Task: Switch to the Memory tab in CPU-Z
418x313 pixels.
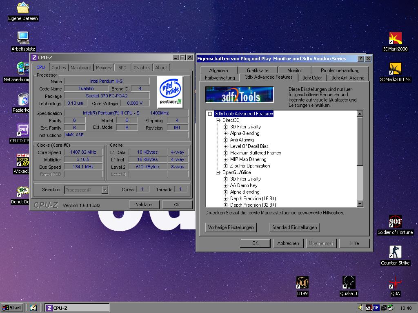Action: pos(104,68)
